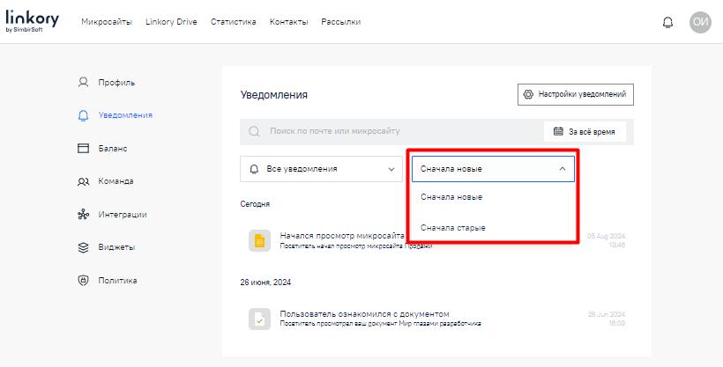
Task: Open the user avatar menu ОИ
Action: 700,22
